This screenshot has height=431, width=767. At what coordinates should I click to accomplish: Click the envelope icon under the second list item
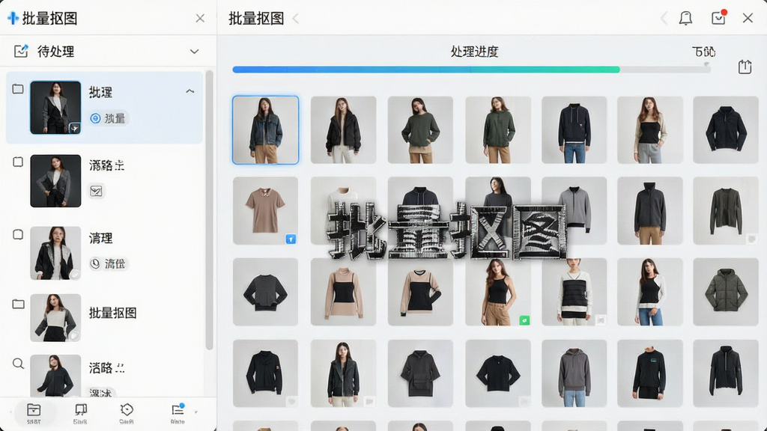pos(97,191)
